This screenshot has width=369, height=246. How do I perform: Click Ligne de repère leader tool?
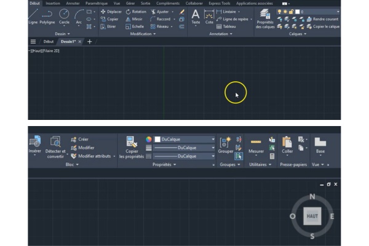[x=232, y=19]
